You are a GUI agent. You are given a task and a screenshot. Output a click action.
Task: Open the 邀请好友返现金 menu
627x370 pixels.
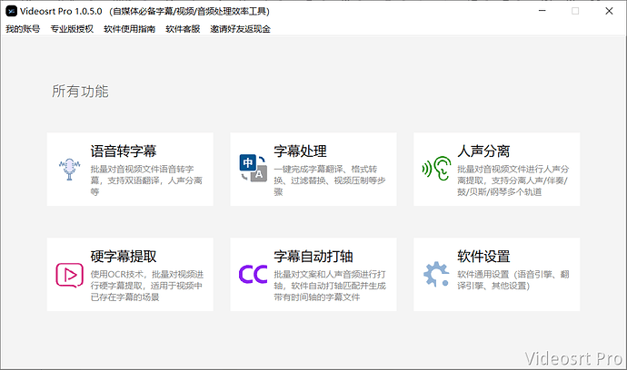(240, 29)
